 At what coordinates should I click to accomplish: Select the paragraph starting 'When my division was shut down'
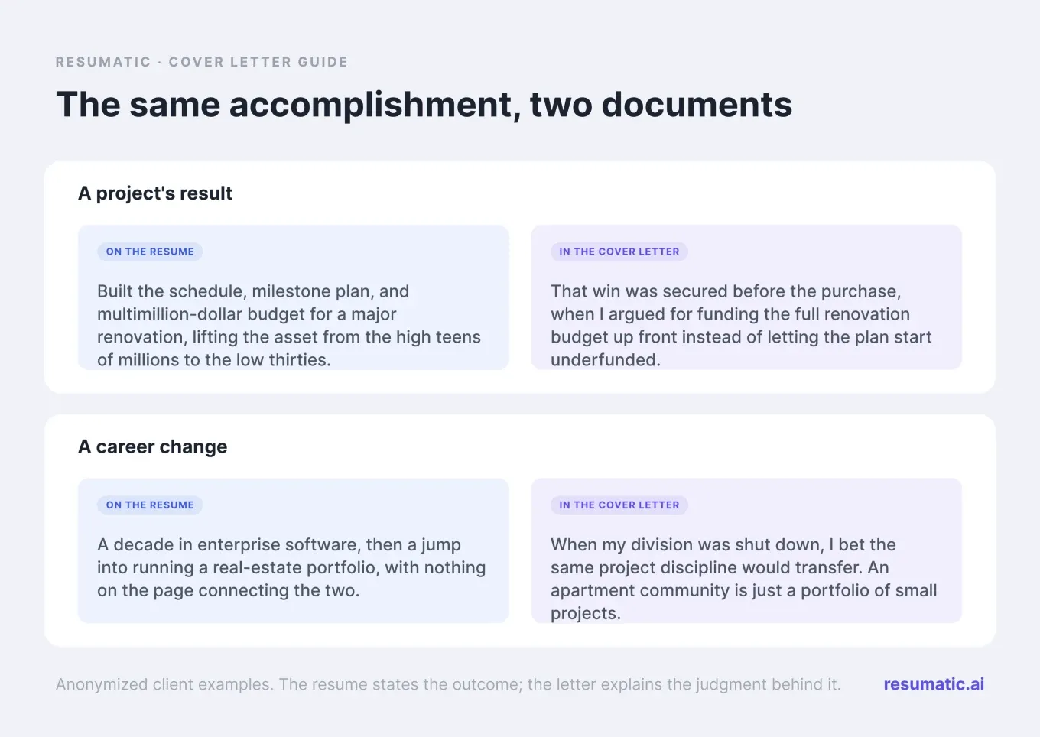tap(744, 579)
